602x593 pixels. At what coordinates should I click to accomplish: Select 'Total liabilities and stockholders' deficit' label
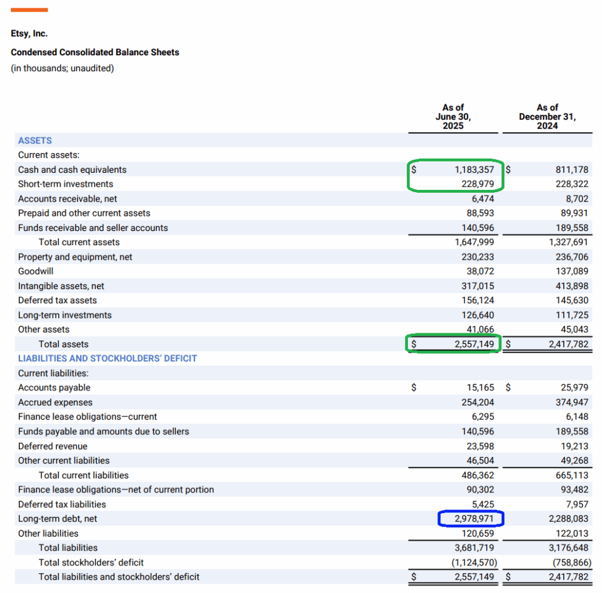119,577
